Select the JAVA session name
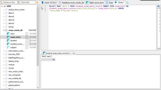The width and height of the screenshot is (161, 90). coord(9,6)
